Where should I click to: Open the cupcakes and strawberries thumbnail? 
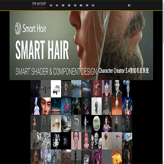(x=56, y=123)
